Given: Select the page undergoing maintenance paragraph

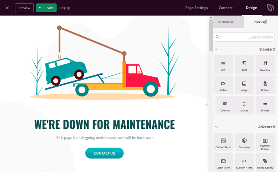Looking at the screenshot, I should coord(104,138).
